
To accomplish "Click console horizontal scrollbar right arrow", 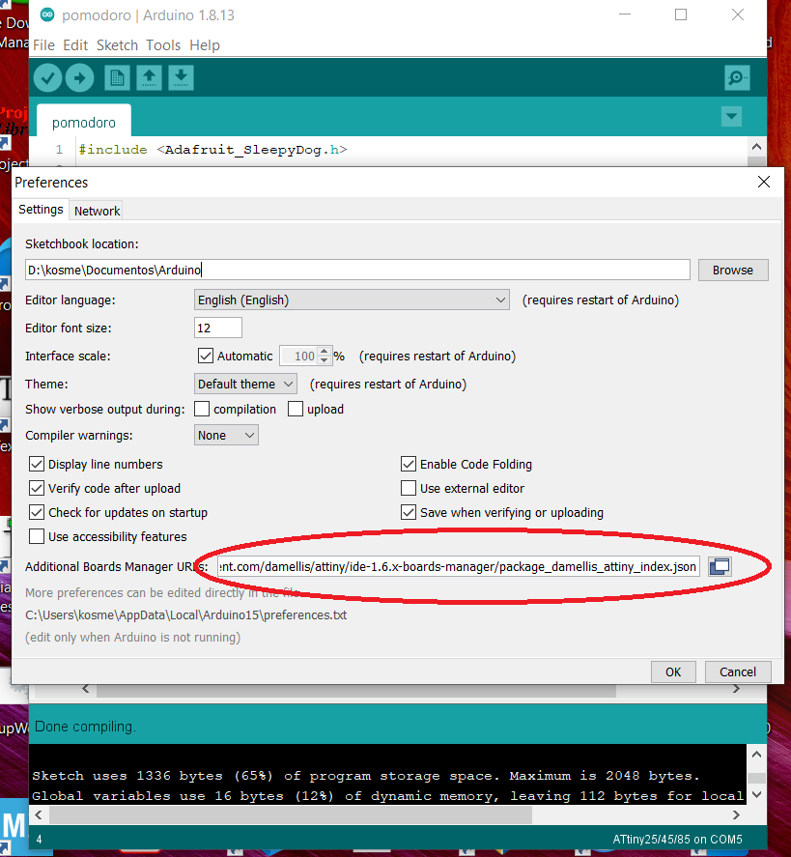I will tap(736, 814).
